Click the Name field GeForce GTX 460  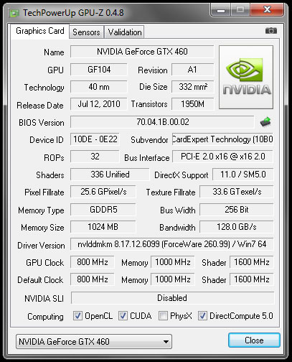point(142,52)
